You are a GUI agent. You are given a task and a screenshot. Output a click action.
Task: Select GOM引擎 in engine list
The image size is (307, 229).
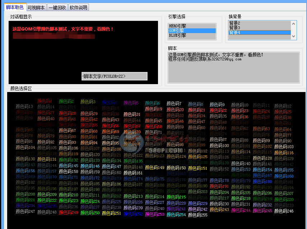coord(192,31)
